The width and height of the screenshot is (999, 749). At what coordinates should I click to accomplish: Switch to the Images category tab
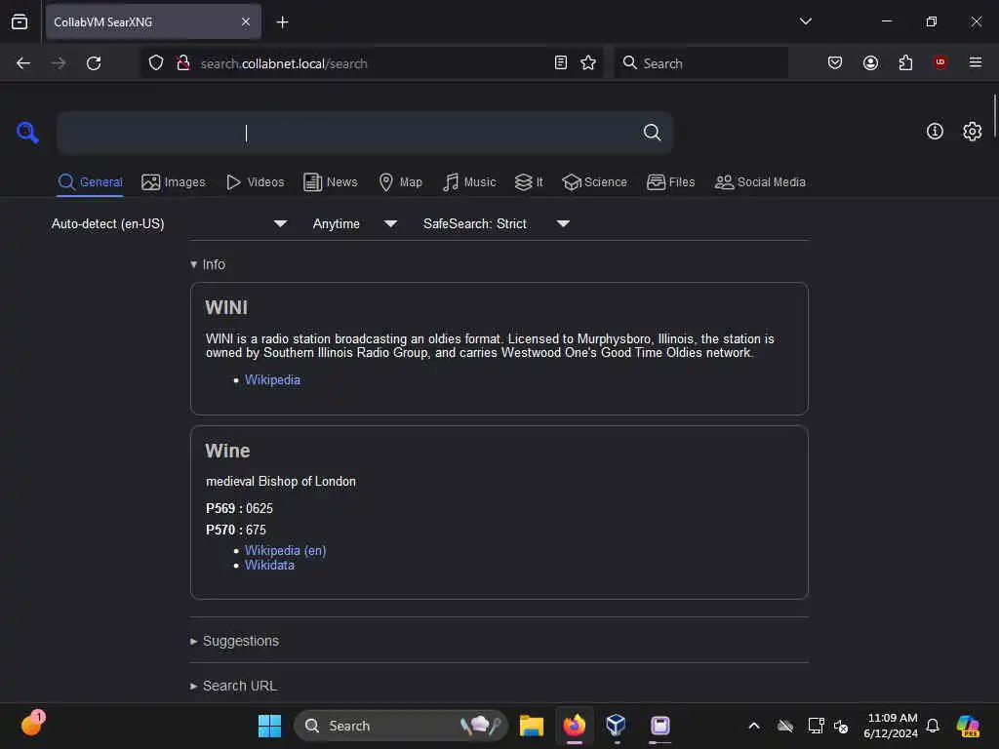[174, 182]
